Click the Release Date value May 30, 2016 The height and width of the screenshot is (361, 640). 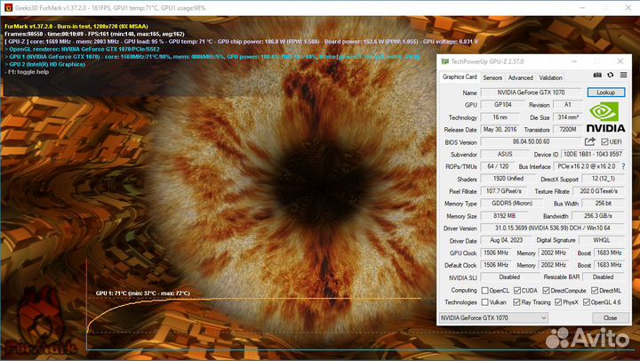click(500, 129)
